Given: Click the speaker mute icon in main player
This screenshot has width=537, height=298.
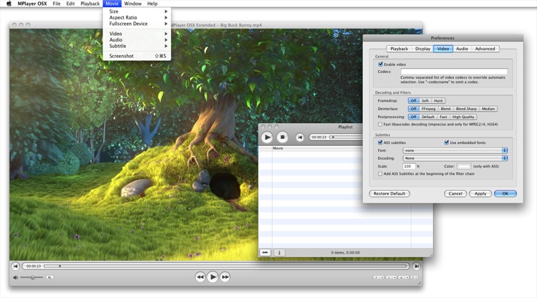Looking at the screenshot, I should [15, 277].
